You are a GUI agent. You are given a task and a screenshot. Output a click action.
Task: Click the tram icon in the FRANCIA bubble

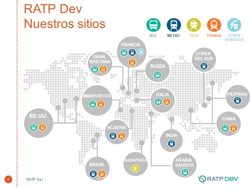132,62
